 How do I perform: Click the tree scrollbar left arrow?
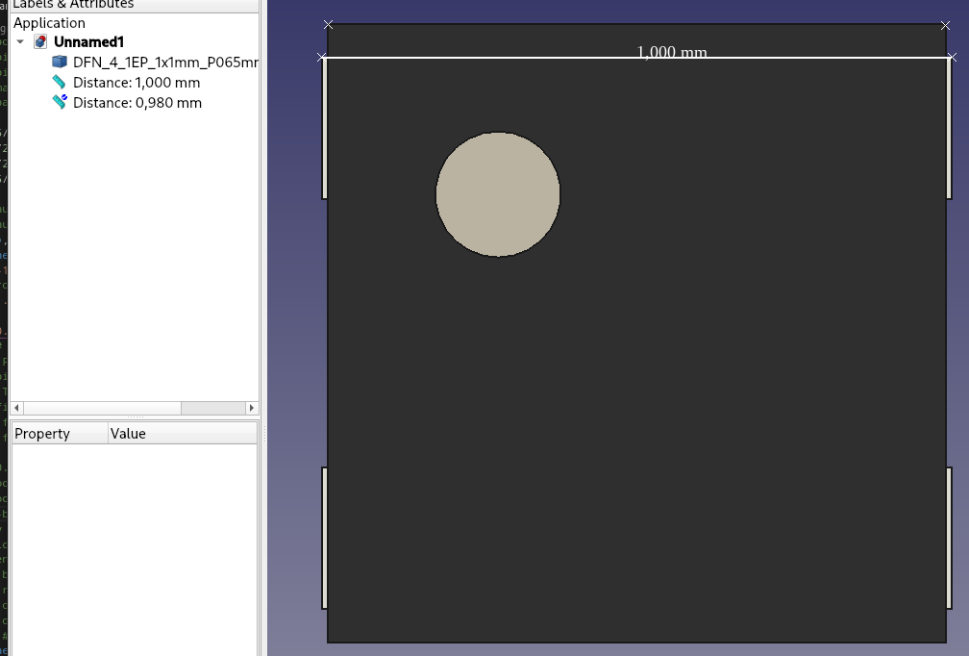(16, 408)
